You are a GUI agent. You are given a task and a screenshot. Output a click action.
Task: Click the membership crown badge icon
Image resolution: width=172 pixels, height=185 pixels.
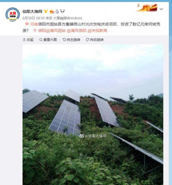click(x=52, y=11)
